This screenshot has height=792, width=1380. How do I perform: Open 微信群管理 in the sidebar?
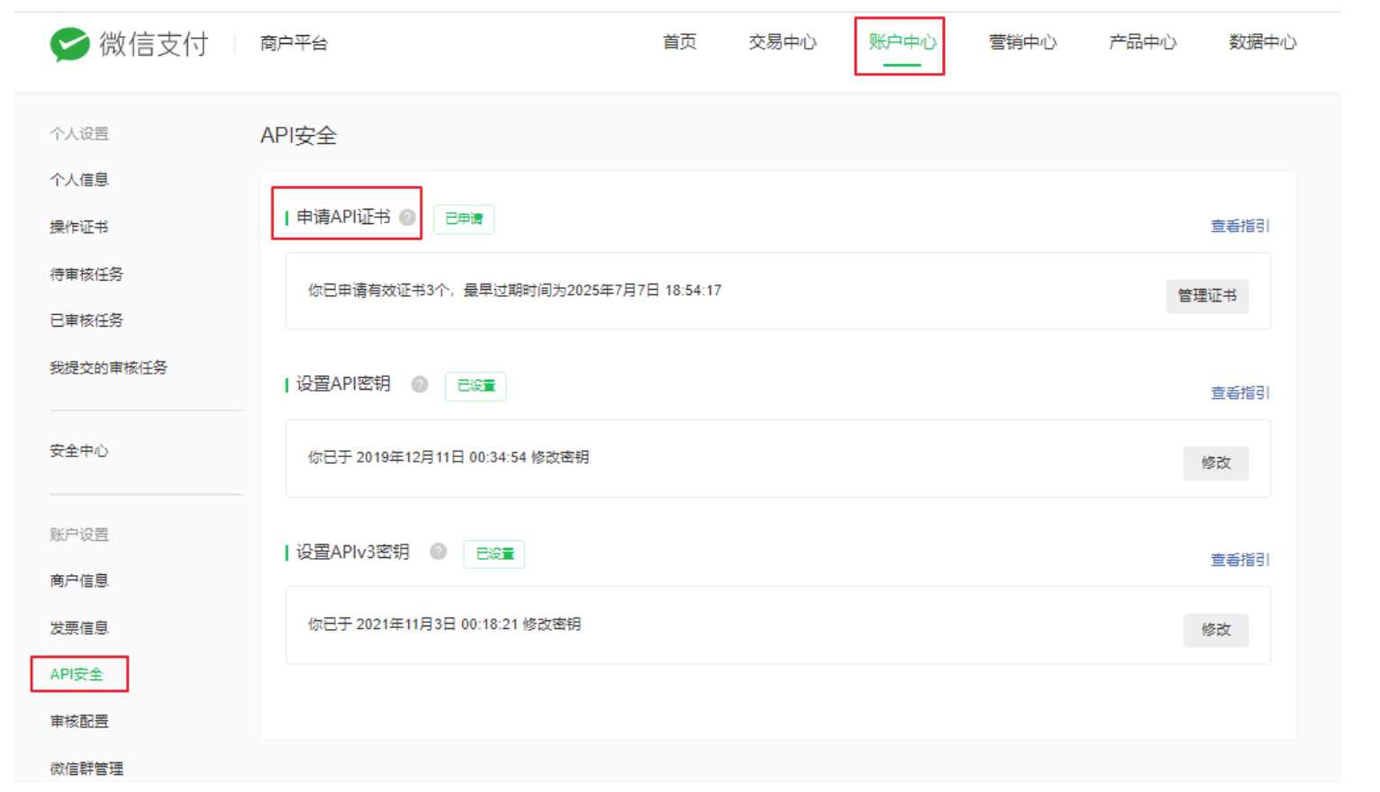pos(86,768)
